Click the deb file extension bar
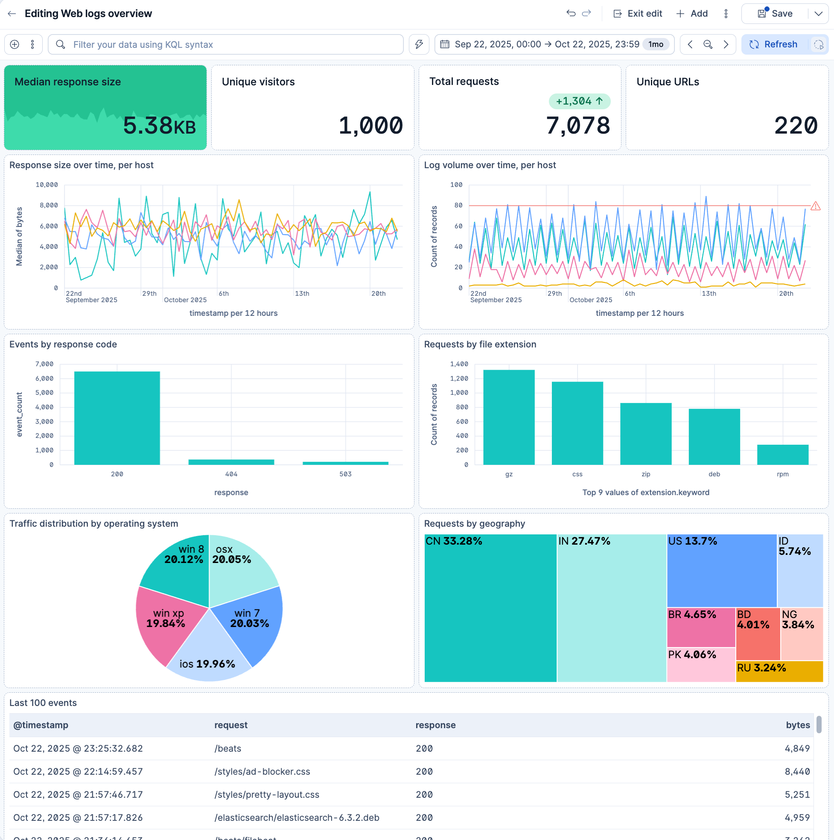The height and width of the screenshot is (840, 834). pyautogui.click(x=714, y=437)
